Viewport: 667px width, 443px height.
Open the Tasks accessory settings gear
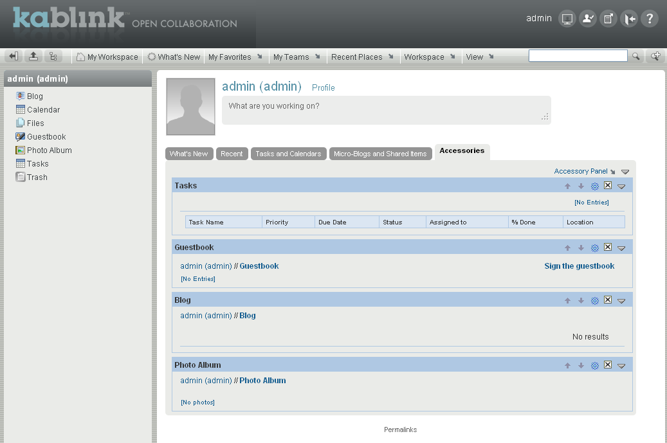coord(594,186)
